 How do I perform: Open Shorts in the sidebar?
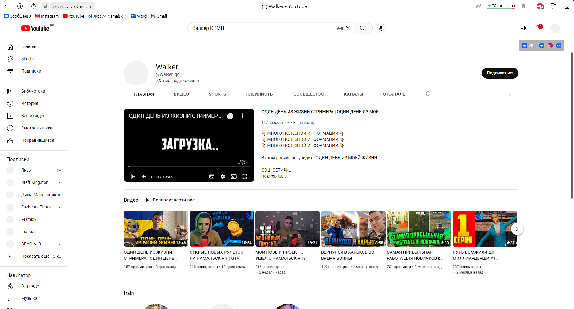[x=35, y=59]
